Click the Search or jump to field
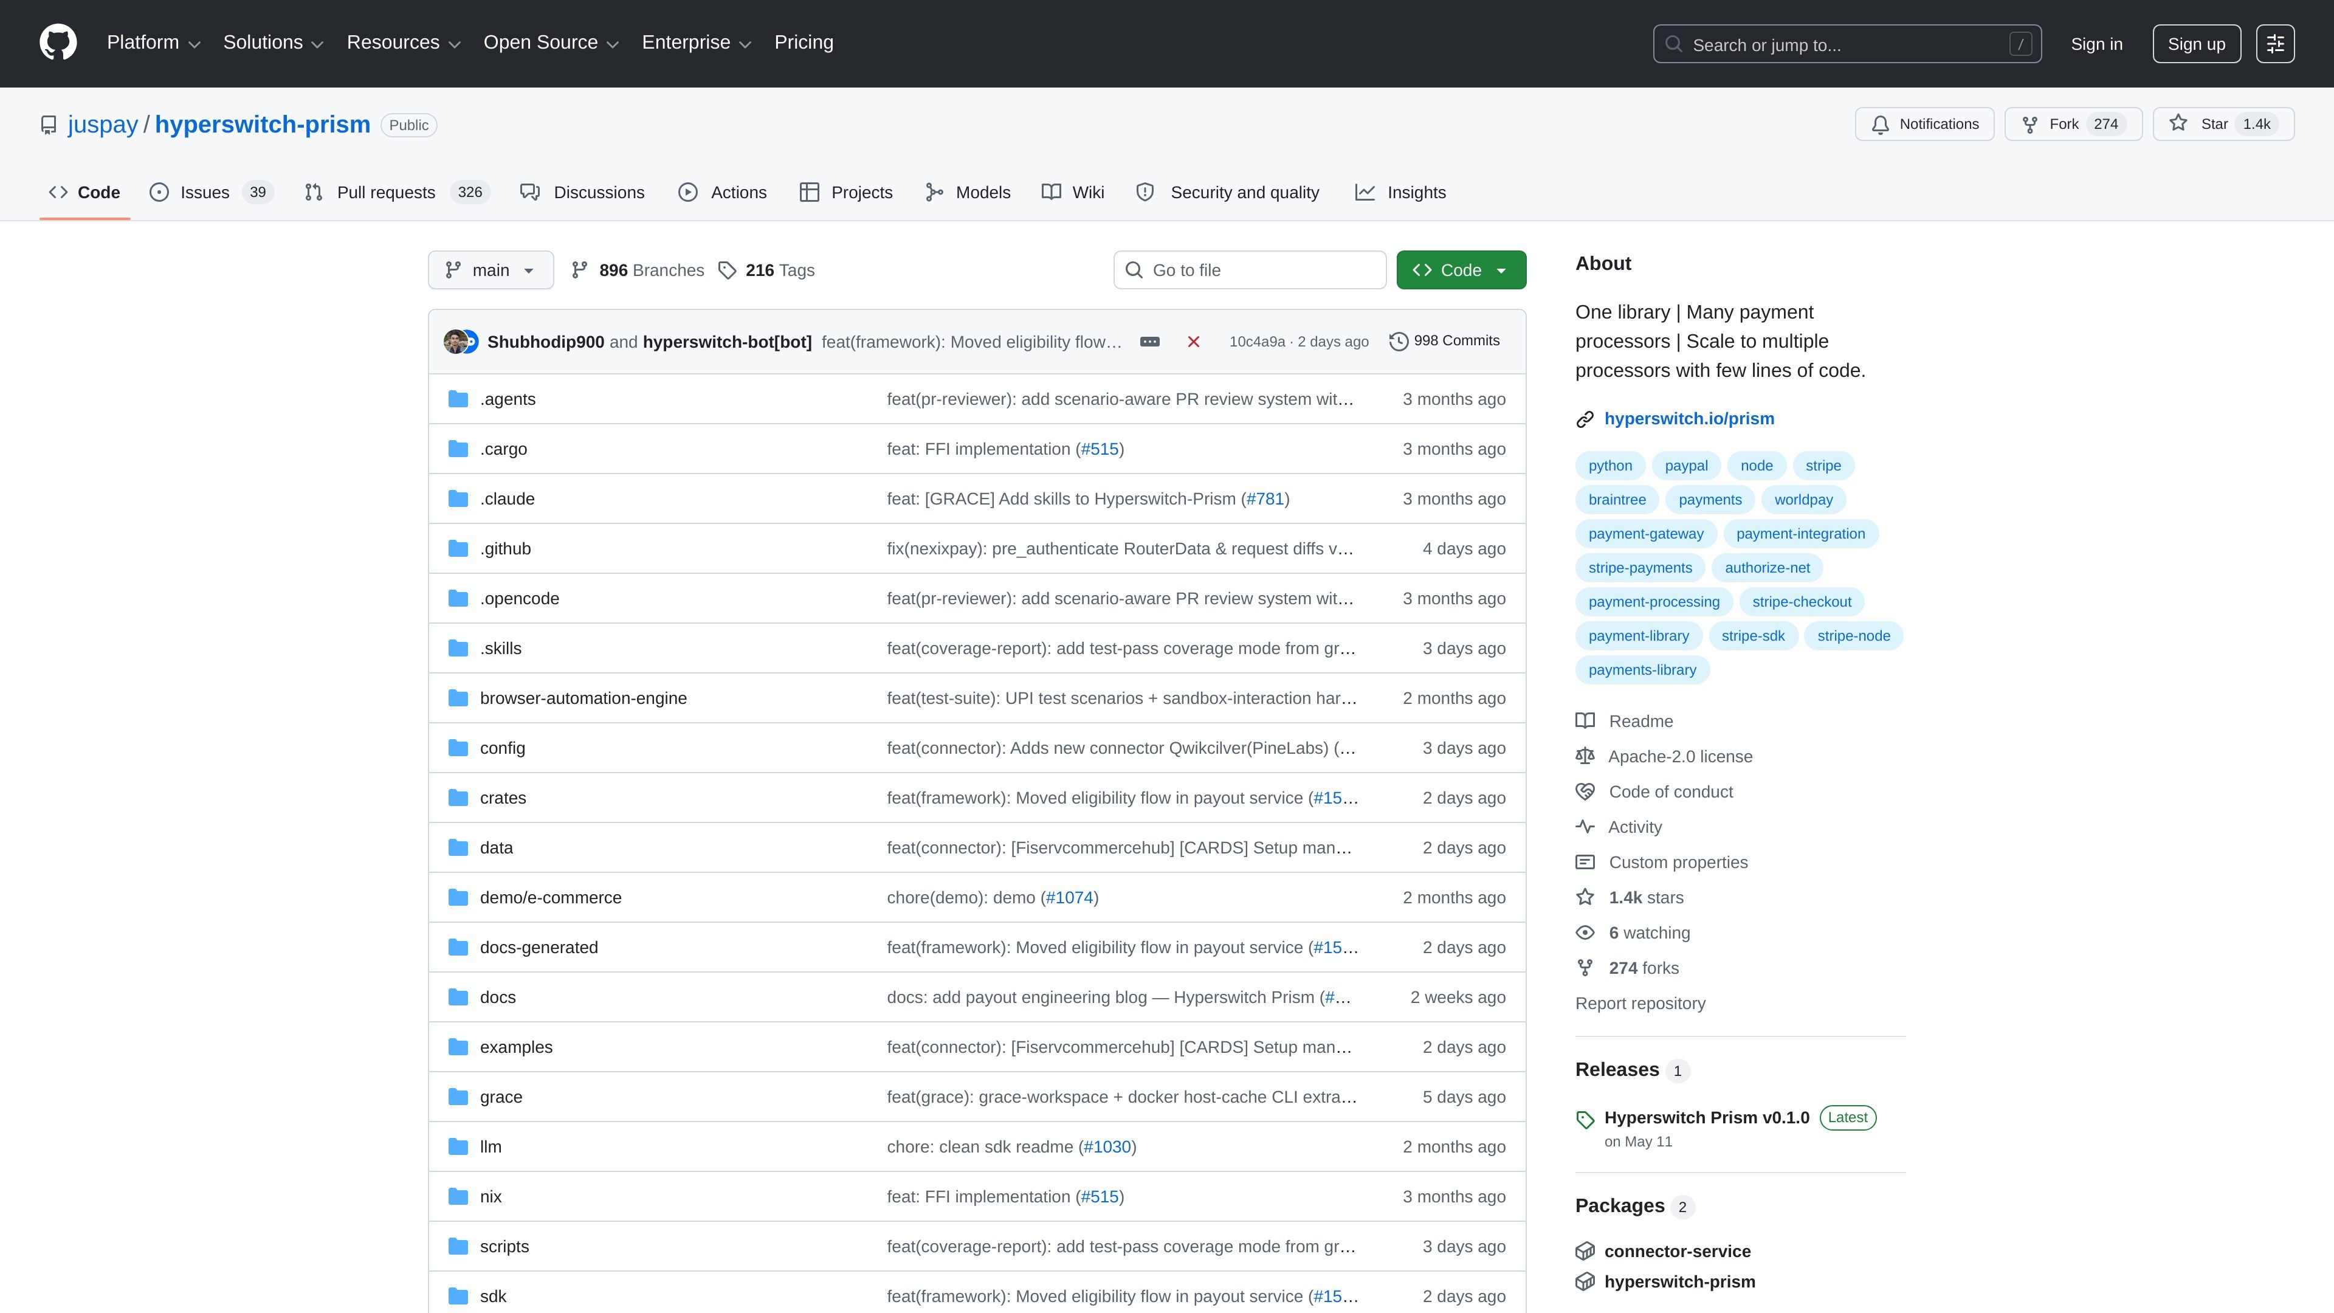This screenshot has width=2334, height=1313. (1847, 44)
